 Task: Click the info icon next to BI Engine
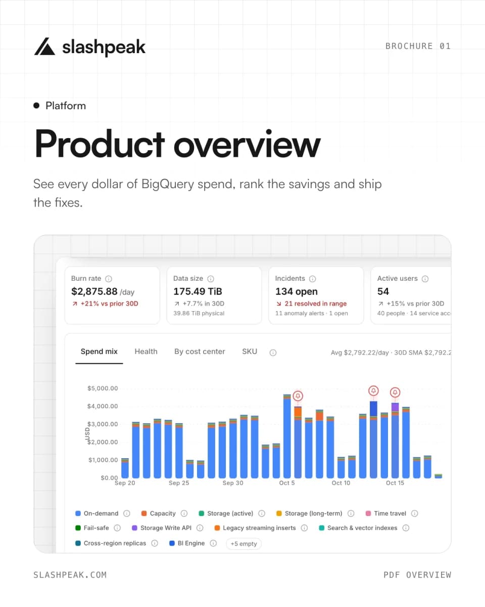point(213,543)
